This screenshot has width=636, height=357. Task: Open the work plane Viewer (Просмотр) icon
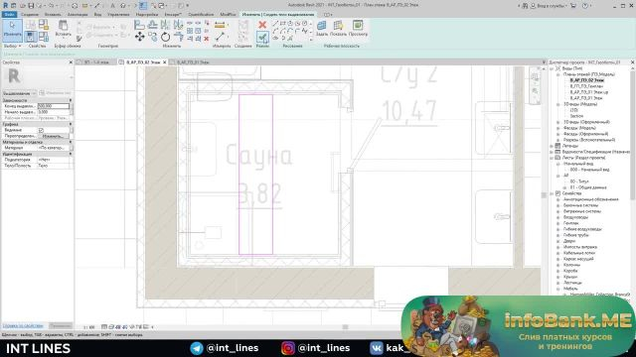pos(358,28)
